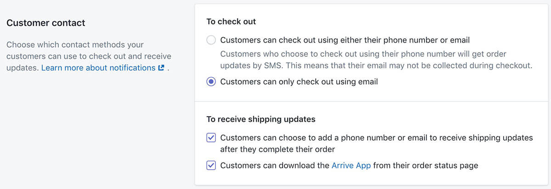Click label text 'Customers can only check out using email'
This screenshot has height=189, width=551.
(299, 82)
